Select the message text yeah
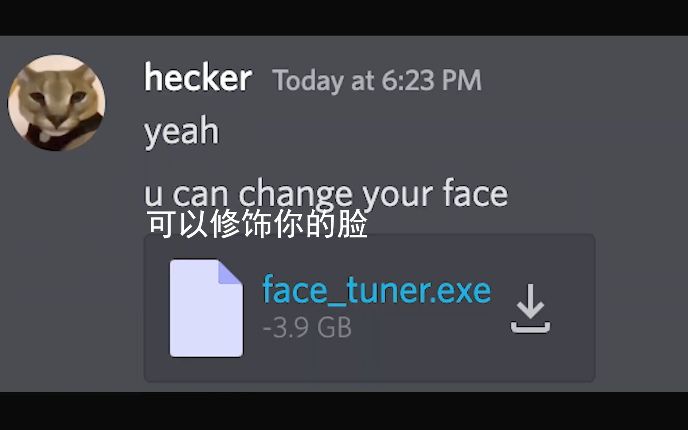Image resolution: width=688 pixels, height=430 pixels. [181, 131]
